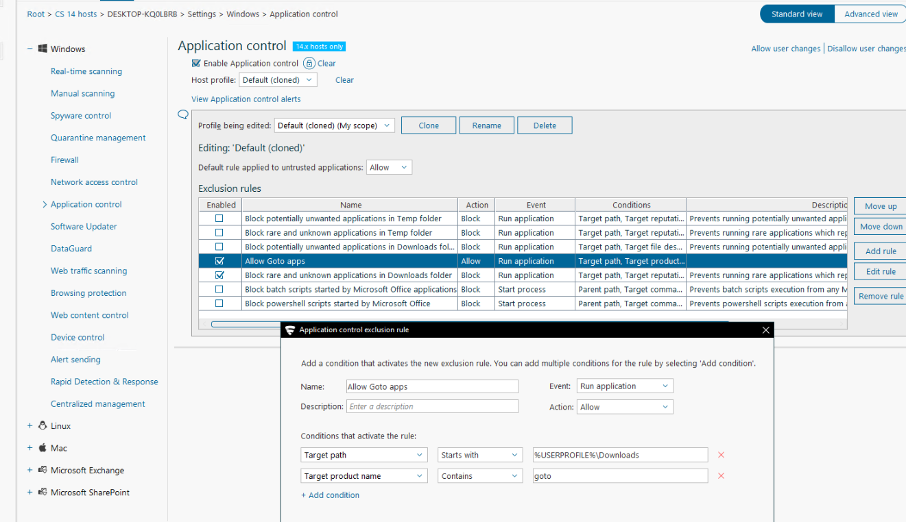Open the Action dropdown in the rule dialog
This screenshot has height=522, width=906.
(625, 407)
